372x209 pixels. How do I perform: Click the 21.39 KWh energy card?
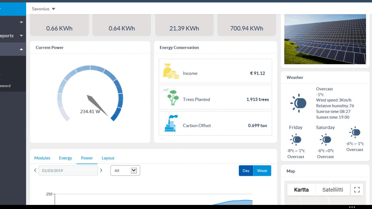[184, 25]
